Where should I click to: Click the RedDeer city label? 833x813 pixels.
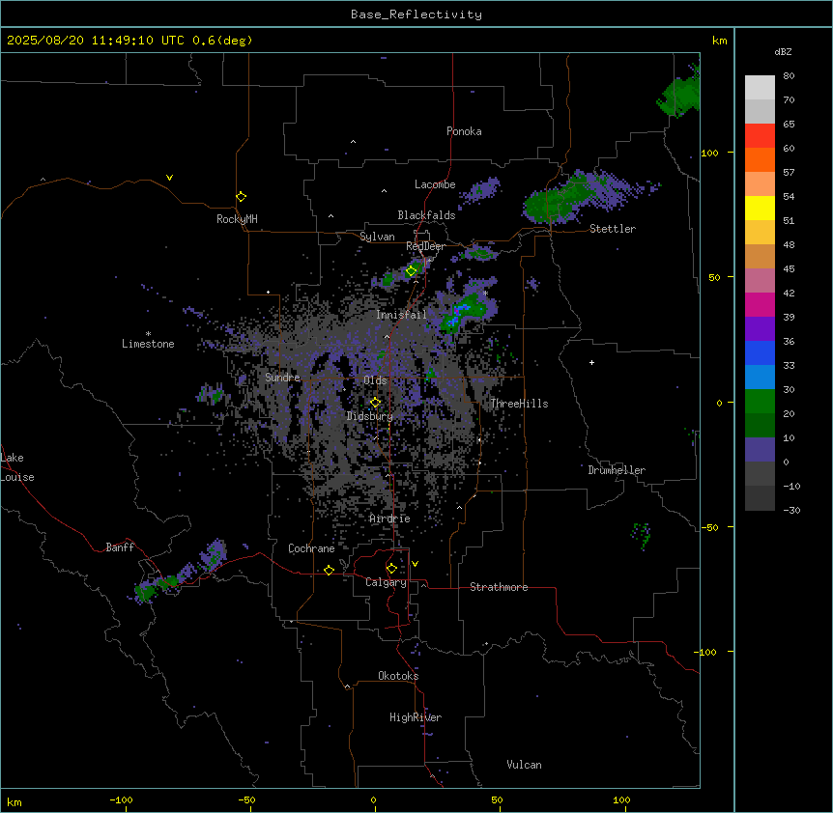(425, 246)
